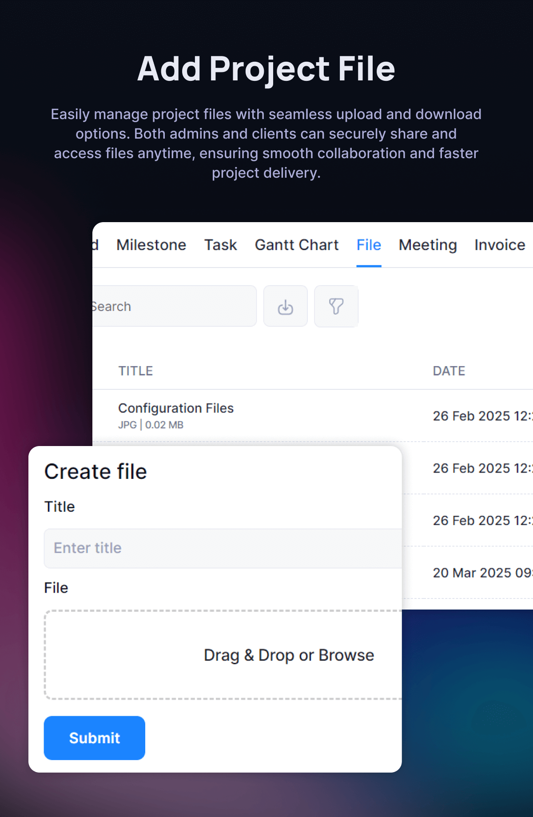Viewport: 533px width, 817px height.
Task: Switch to the Milestone tab
Action: (151, 245)
